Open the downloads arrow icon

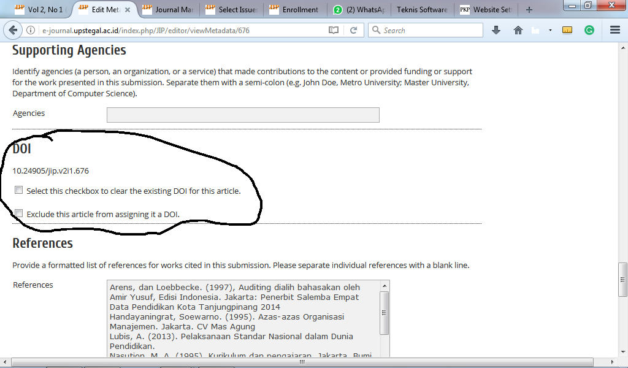point(497,30)
